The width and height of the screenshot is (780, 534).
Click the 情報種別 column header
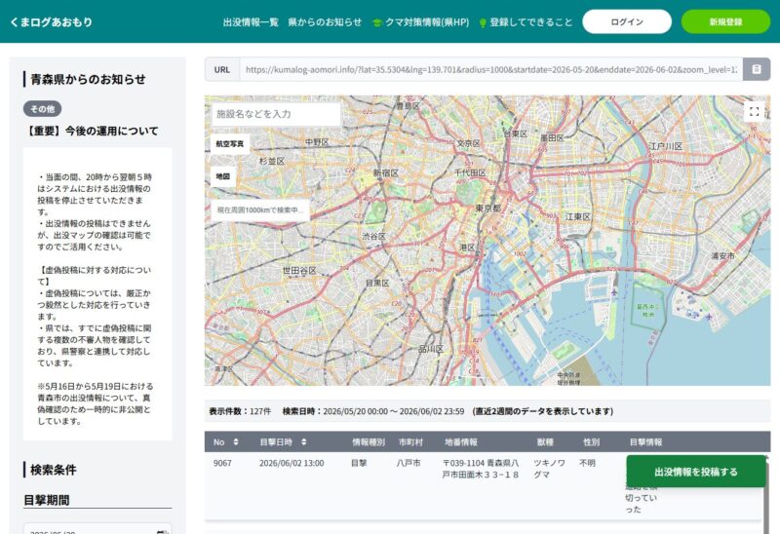369,442
